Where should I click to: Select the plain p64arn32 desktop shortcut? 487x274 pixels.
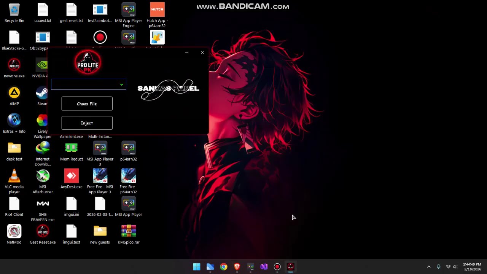point(129,151)
